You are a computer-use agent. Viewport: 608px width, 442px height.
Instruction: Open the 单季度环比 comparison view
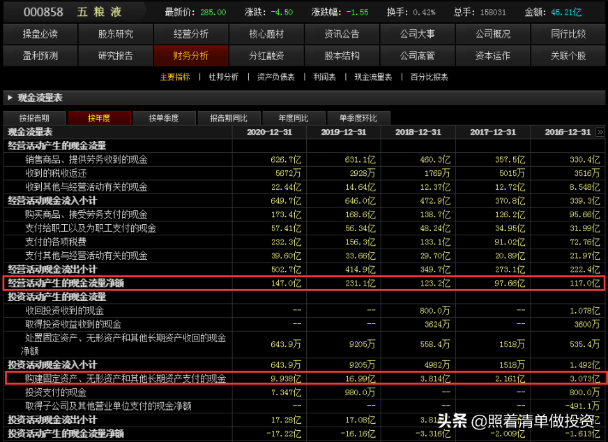357,118
